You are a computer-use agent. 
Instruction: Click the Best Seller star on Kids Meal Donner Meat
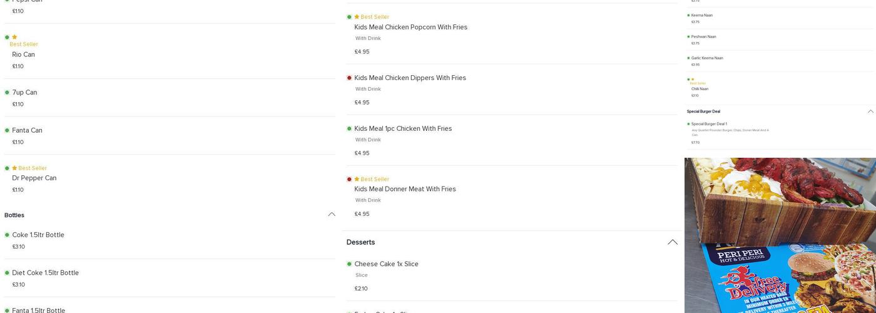357,179
